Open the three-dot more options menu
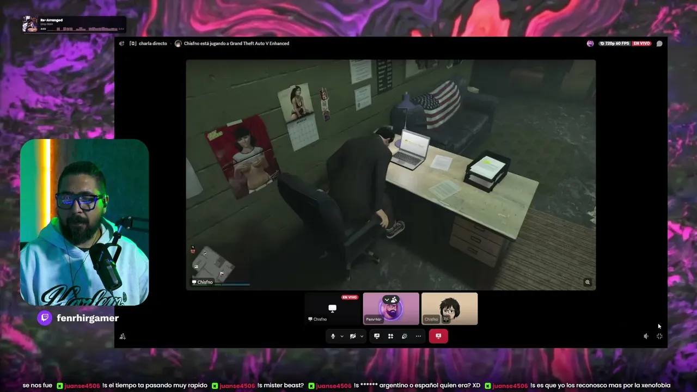Screen dimensions: 697x392 point(418,336)
